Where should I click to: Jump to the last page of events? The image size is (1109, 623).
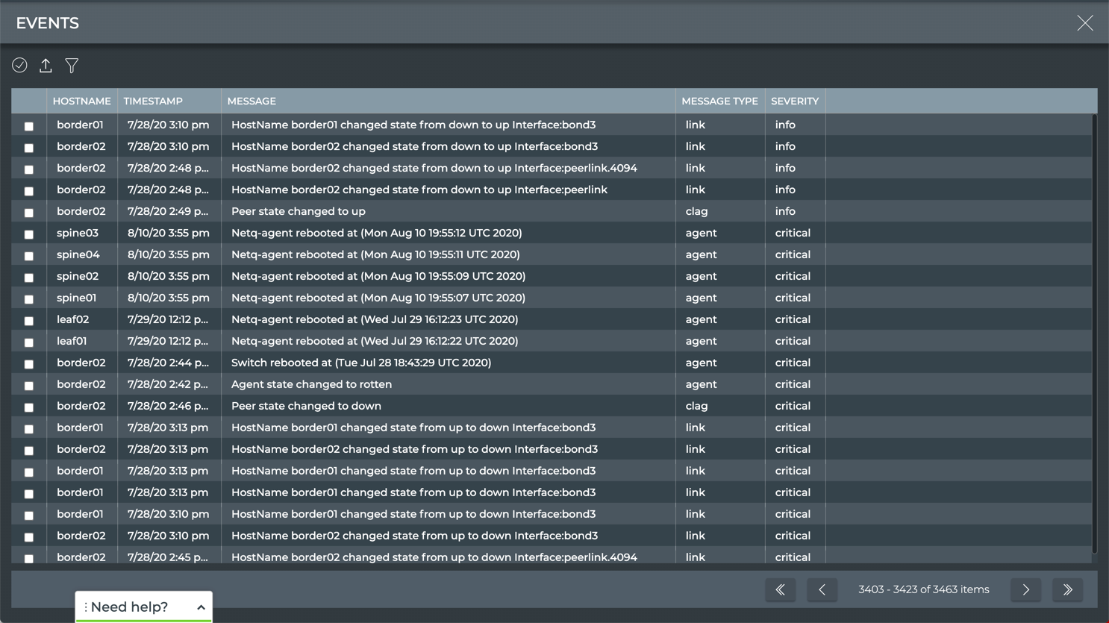[x=1067, y=589]
